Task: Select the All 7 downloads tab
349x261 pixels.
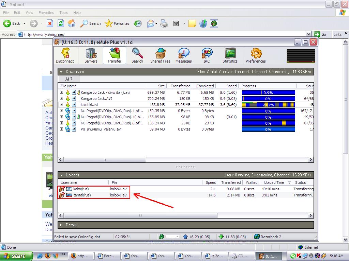Action: point(69,79)
